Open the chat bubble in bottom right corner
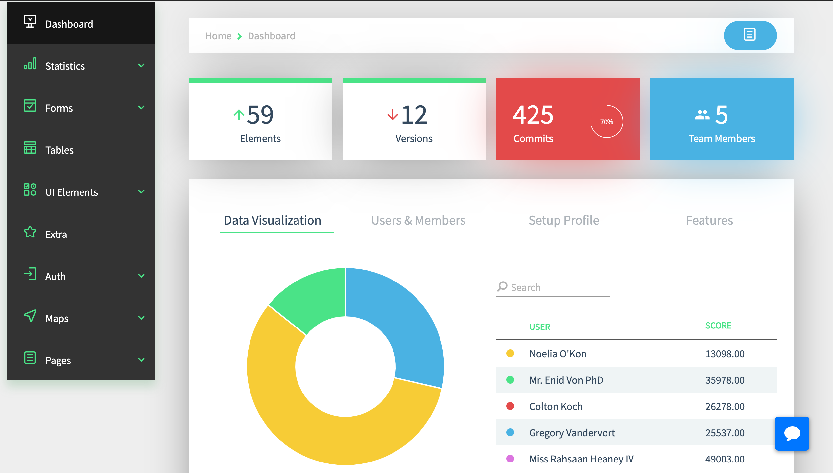 (x=792, y=434)
